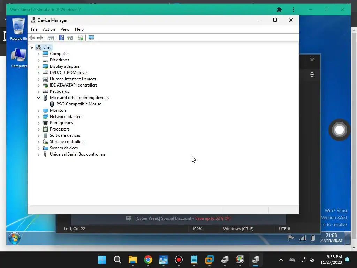Expand the Disk drives category
Viewport: 357px width, 268px height.
coord(38,60)
